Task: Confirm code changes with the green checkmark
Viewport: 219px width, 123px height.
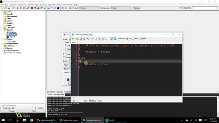Action: (x=73, y=39)
